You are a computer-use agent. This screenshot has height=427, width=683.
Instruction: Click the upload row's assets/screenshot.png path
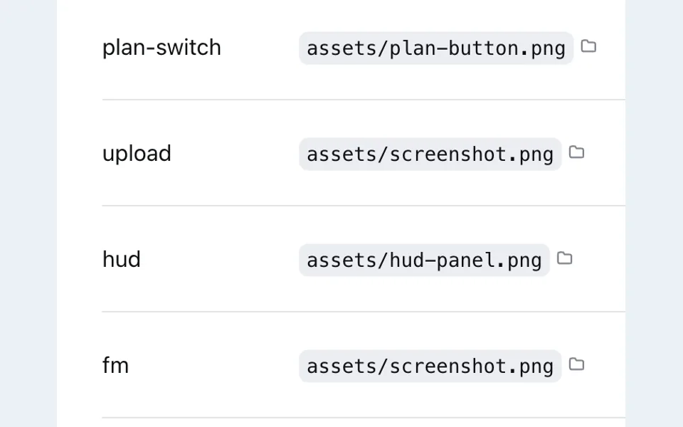pos(430,154)
